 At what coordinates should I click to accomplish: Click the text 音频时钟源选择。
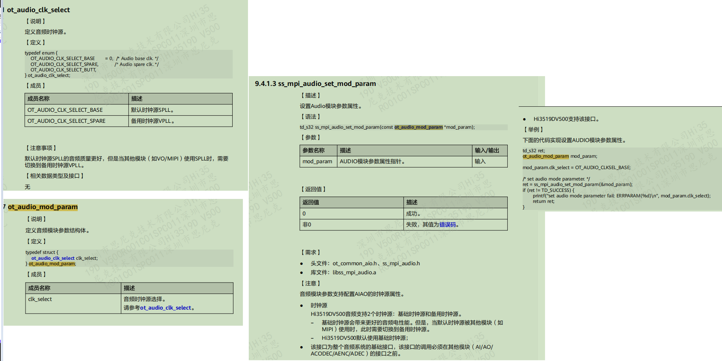tap(145, 299)
